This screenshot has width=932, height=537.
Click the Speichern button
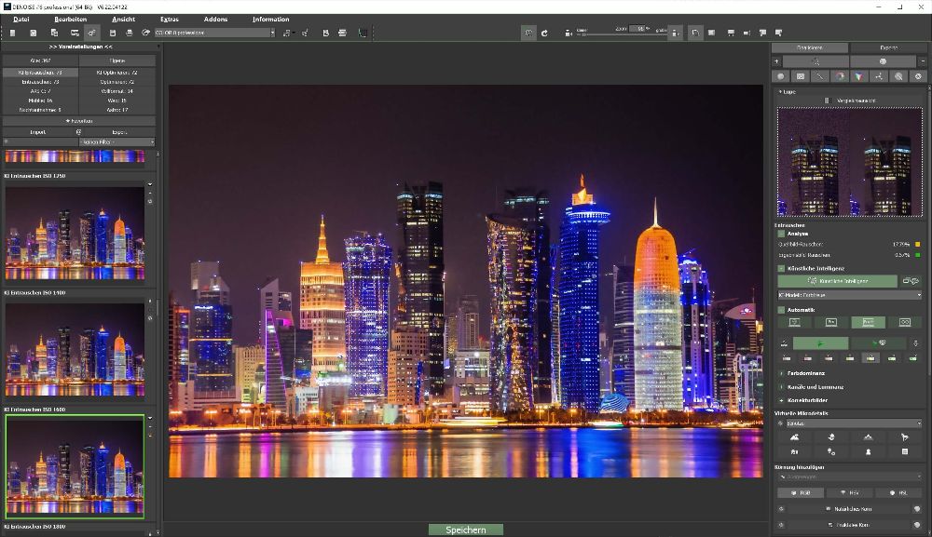(x=465, y=530)
